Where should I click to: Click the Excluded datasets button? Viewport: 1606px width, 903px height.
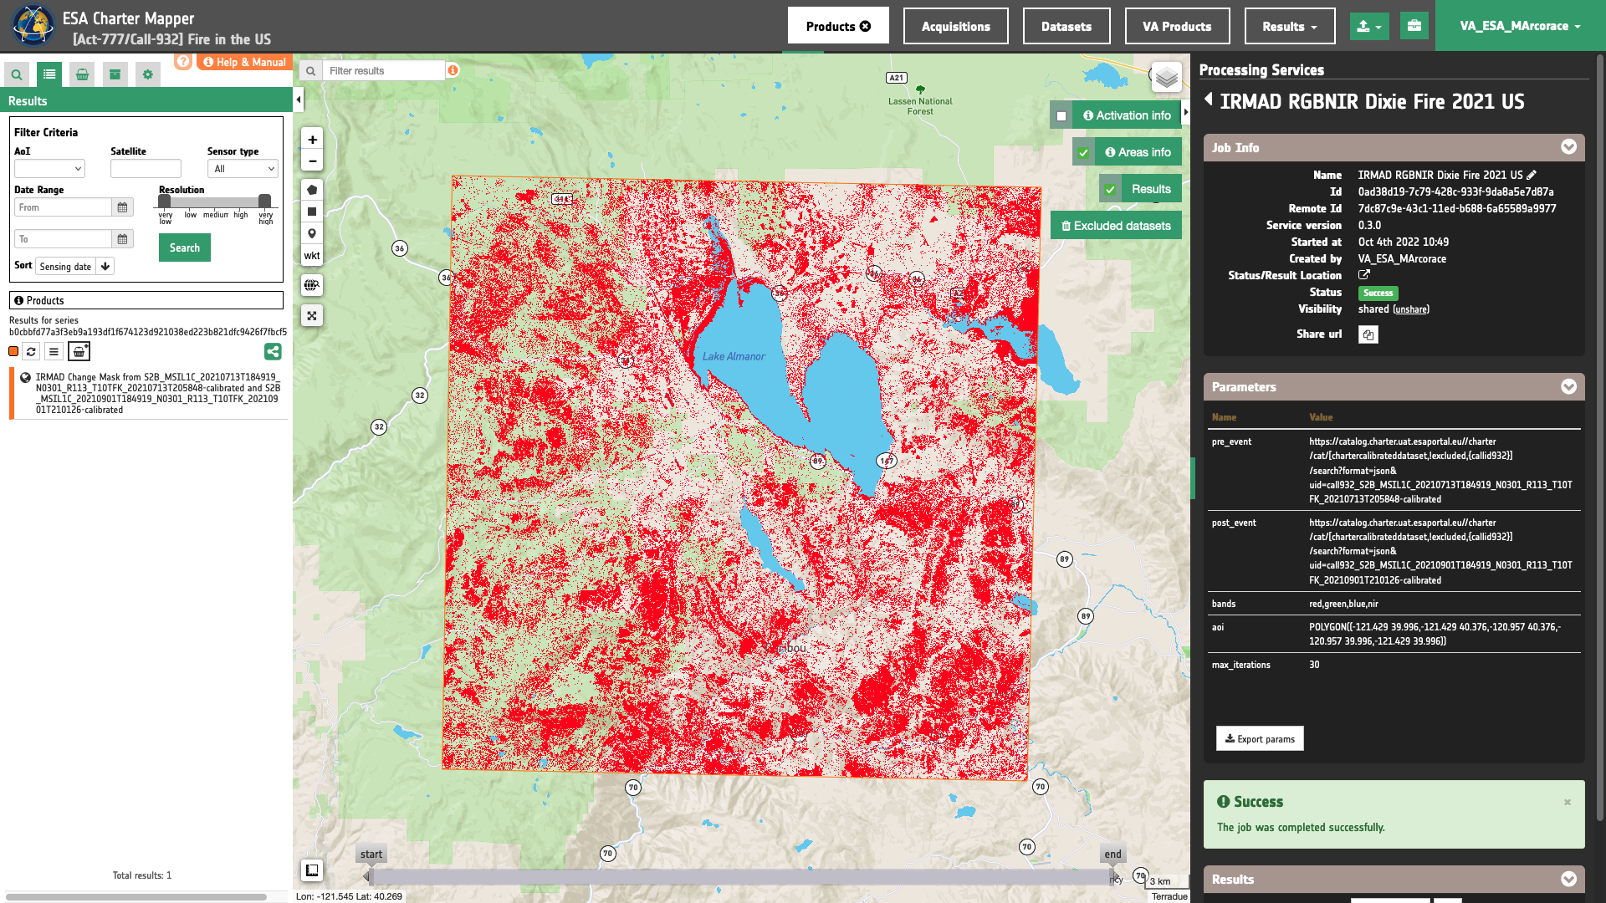pyautogui.click(x=1116, y=226)
